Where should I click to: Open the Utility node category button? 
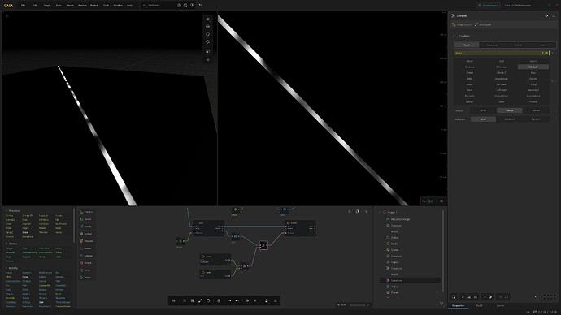click(86, 270)
